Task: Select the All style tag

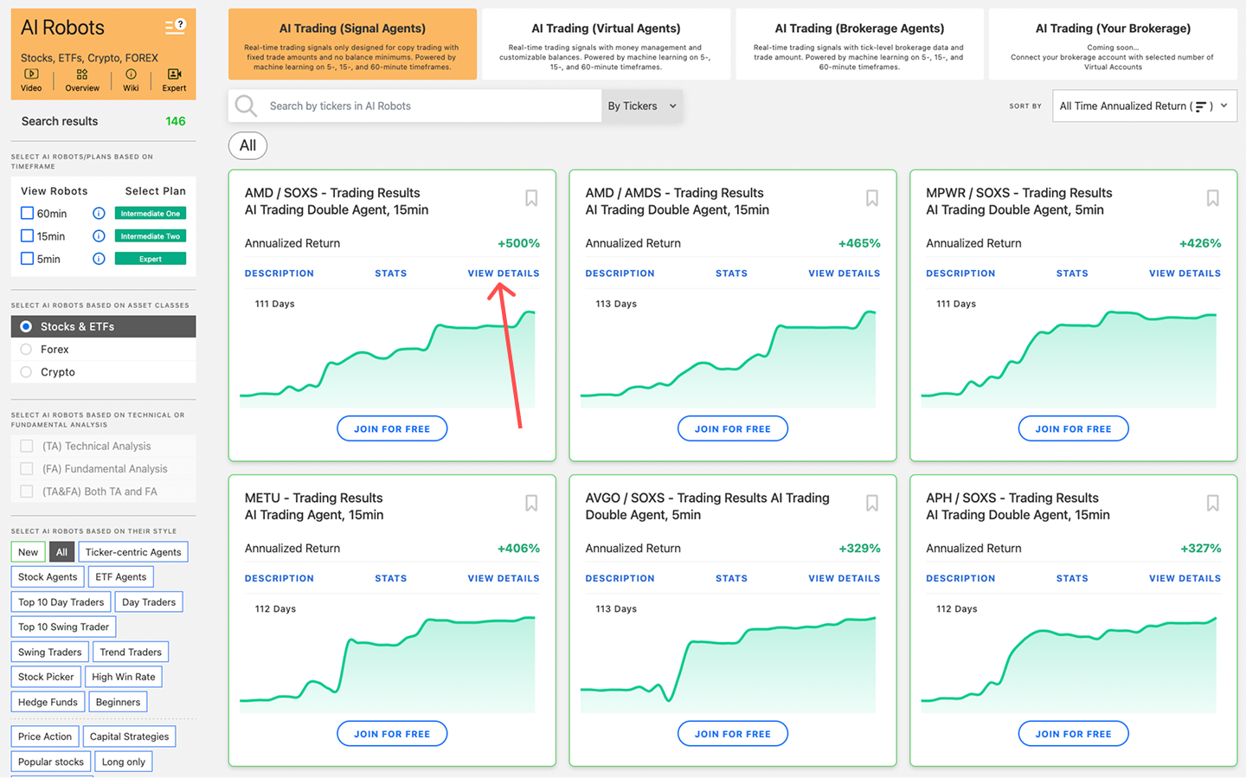Action: coord(61,552)
